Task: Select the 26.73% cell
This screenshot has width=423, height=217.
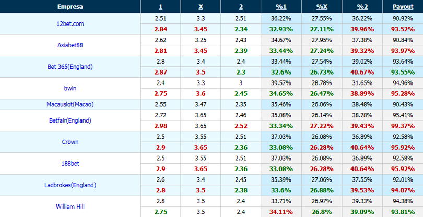Action: 322,72
